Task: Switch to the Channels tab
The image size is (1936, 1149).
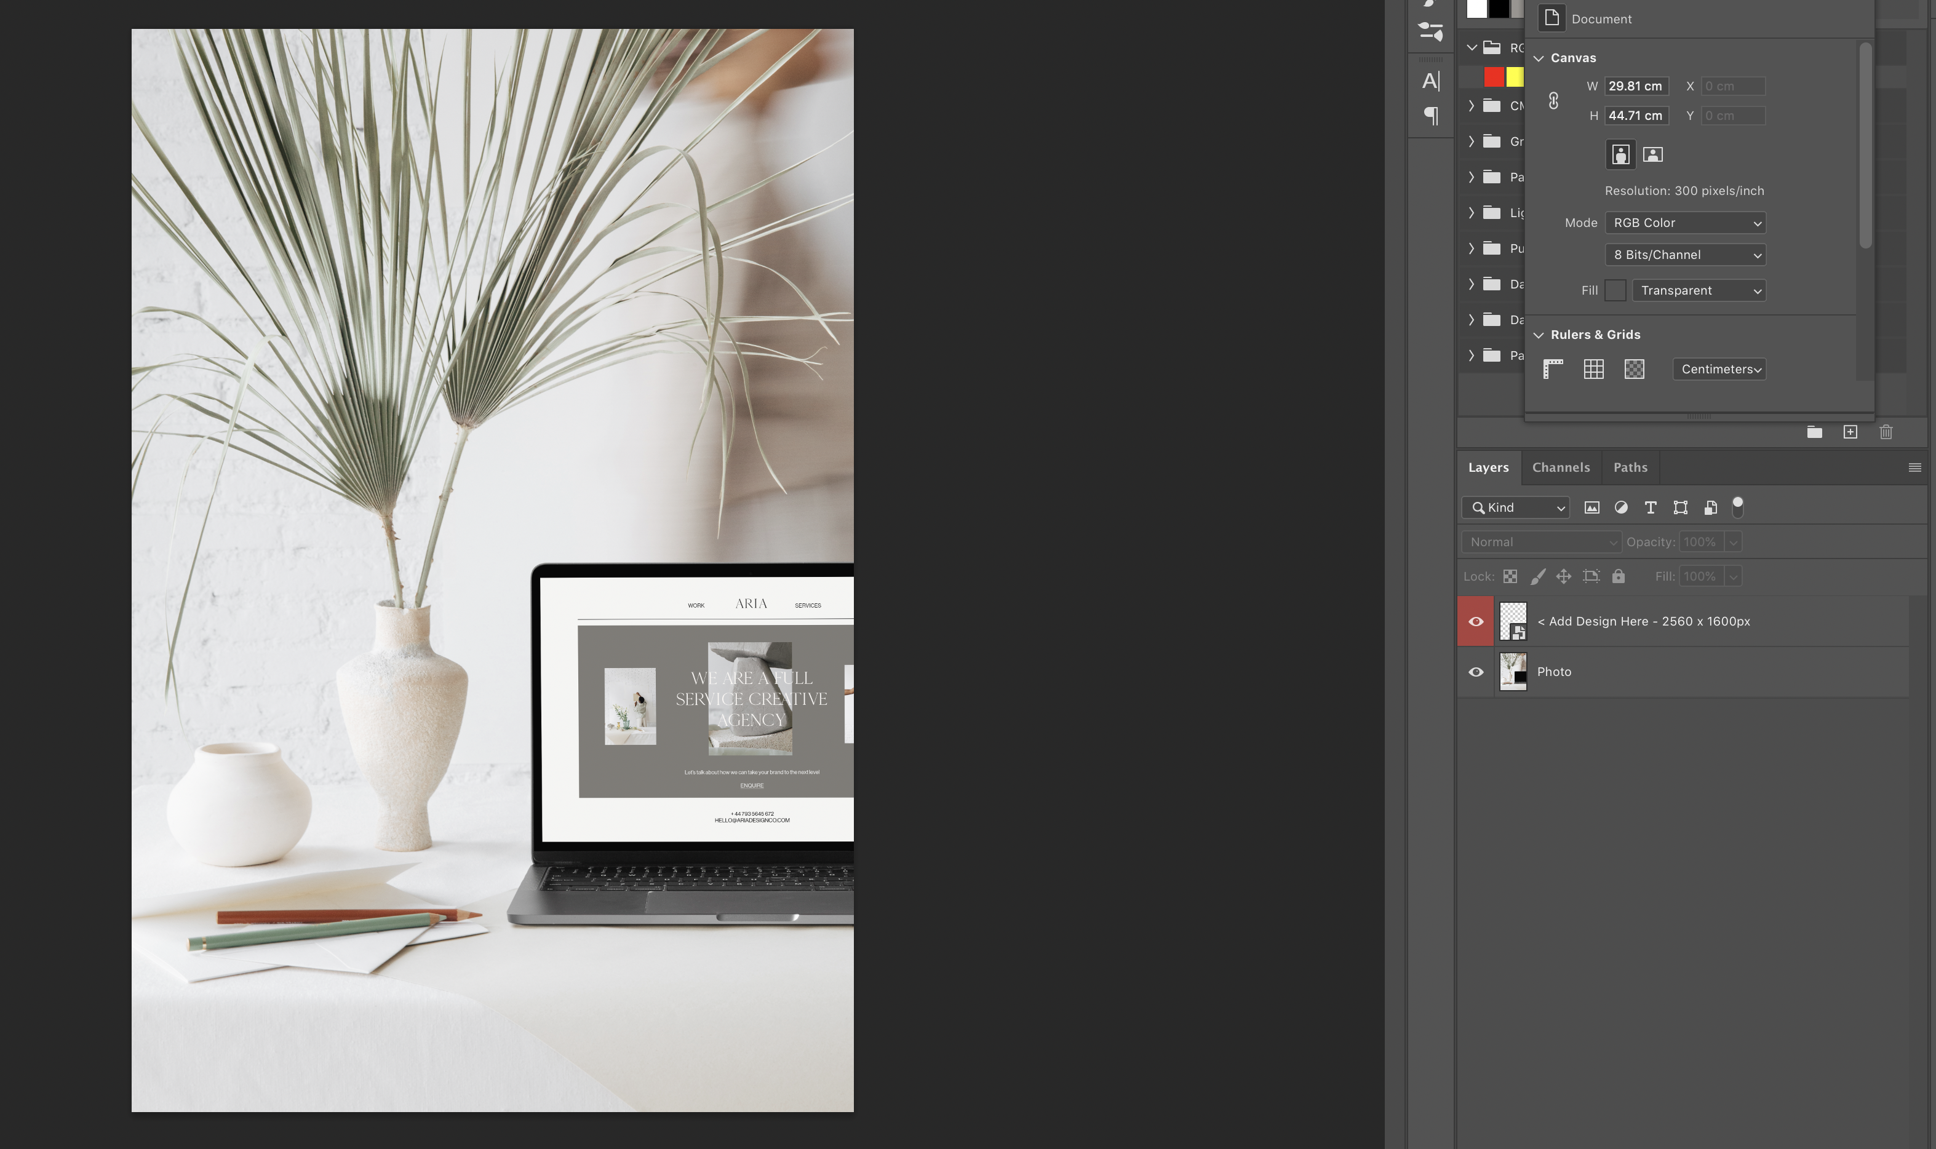Action: pos(1560,467)
